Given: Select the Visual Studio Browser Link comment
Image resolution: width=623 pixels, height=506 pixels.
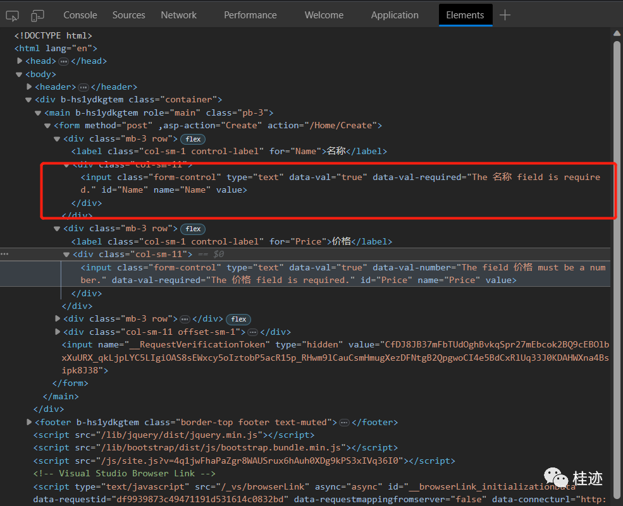Looking at the screenshot, I should pyautogui.click(x=125, y=473).
